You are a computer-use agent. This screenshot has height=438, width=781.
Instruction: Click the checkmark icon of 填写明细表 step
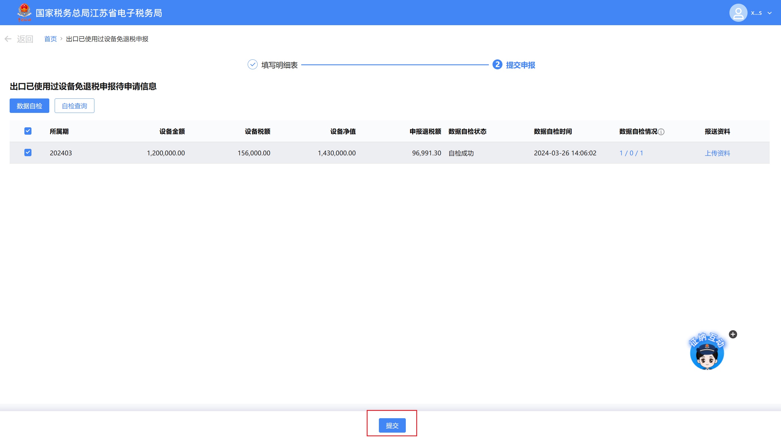[x=252, y=65]
